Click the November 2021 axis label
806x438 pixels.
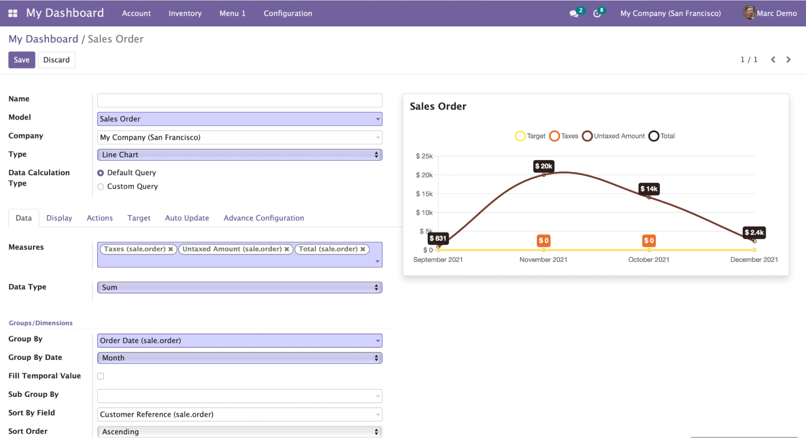tap(543, 260)
